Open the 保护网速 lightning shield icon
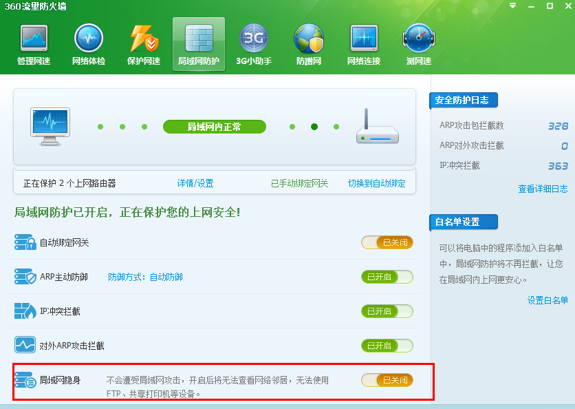The width and height of the screenshot is (575, 409). (144, 38)
